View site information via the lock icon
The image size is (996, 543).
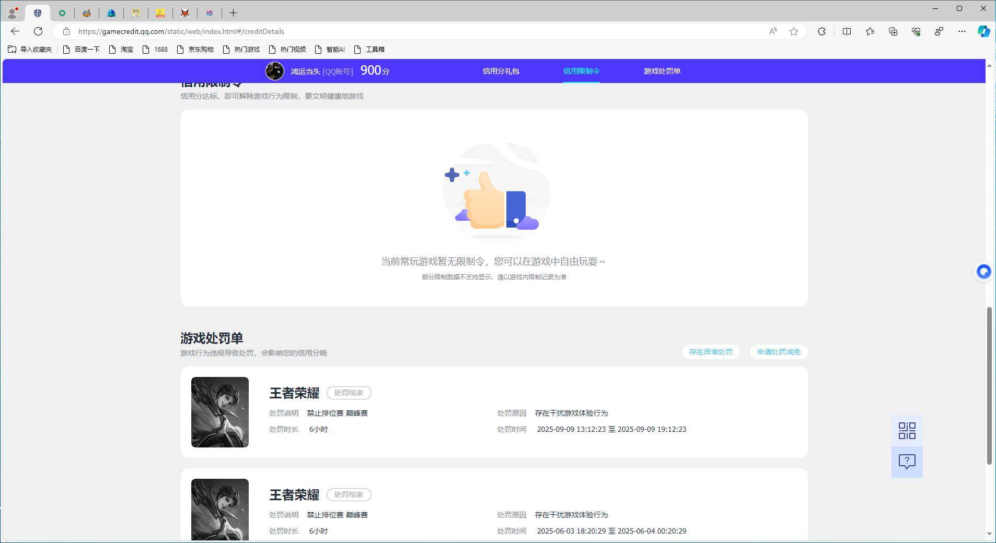66,31
